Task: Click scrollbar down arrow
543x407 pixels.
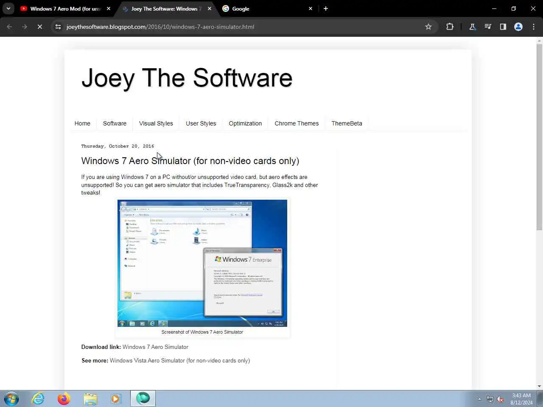Action: (x=539, y=386)
